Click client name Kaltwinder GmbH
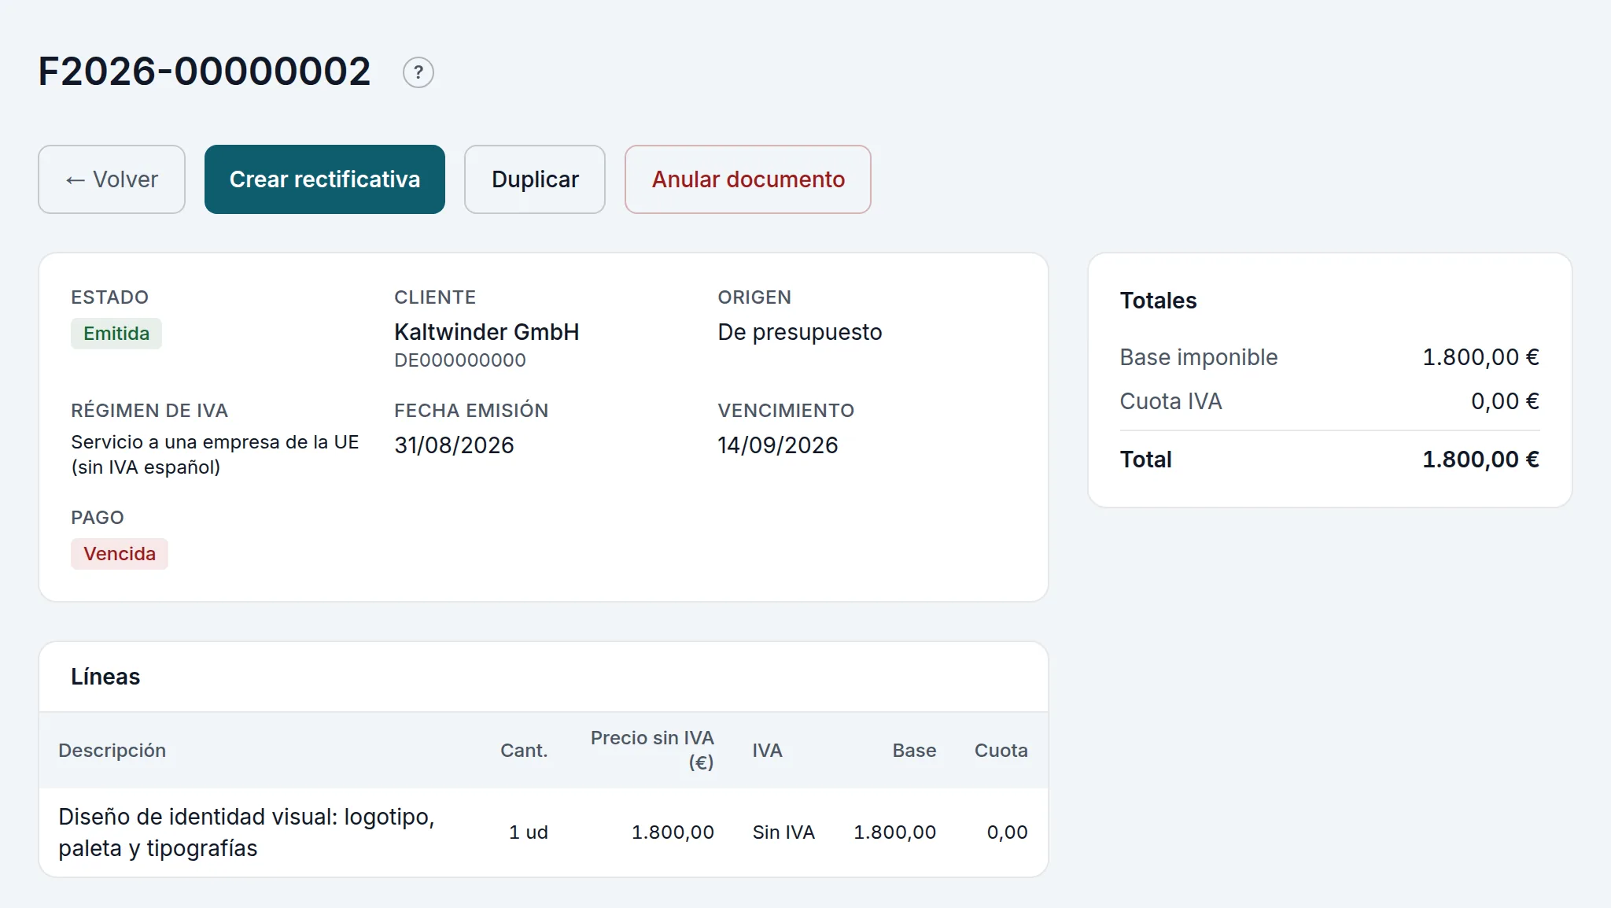 pyautogui.click(x=487, y=332)
